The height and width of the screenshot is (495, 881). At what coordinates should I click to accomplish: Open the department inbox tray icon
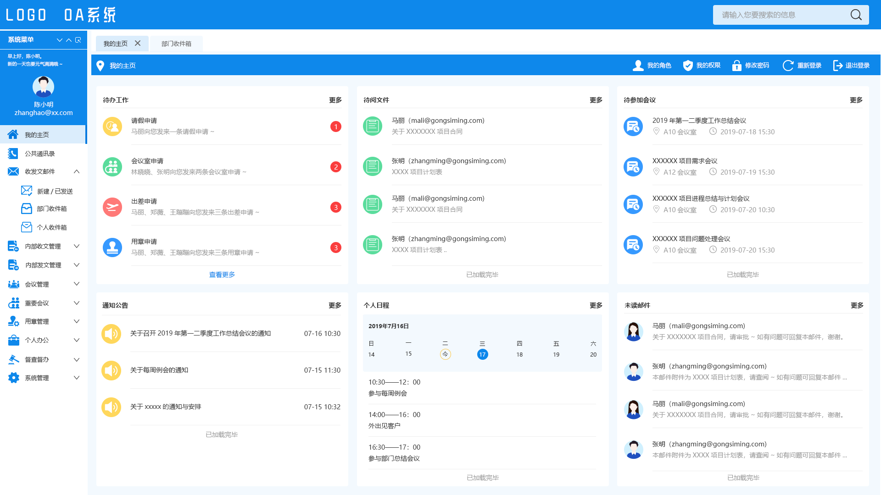click(x=27, y=209)
